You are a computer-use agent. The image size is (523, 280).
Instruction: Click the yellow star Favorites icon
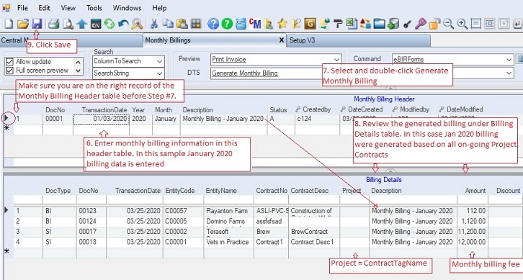click(282, 24)
